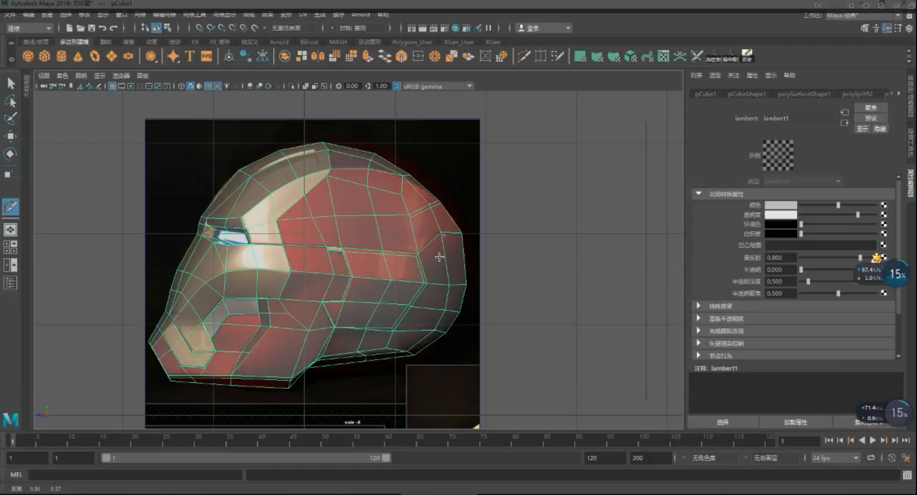The height and width of the screenshot is (495, 917).
Task: Open the Arnold menu in menu bar
Action: (x=361, y=15)
